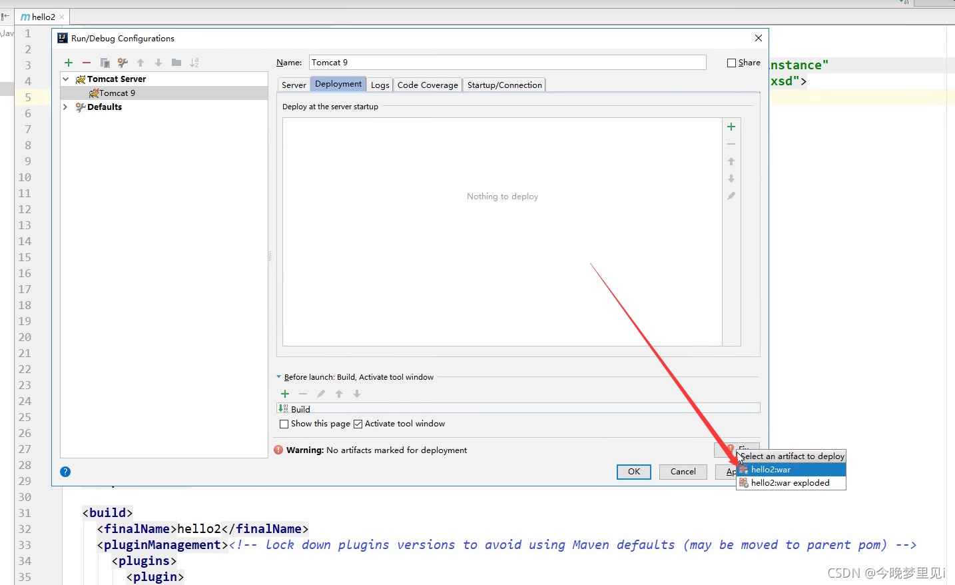Click the <plugins> tag in editor
The height and width of the screenshot is (585, 955).
[x=144, y=561]
